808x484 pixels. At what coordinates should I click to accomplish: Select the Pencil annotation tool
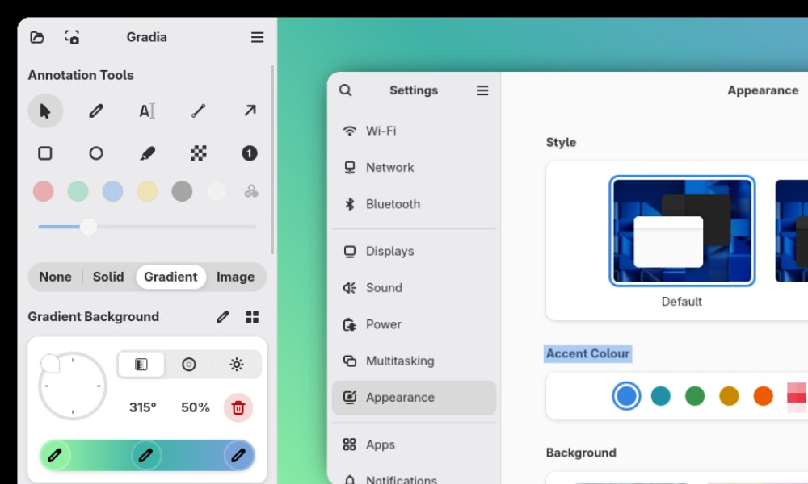[95, 111]
